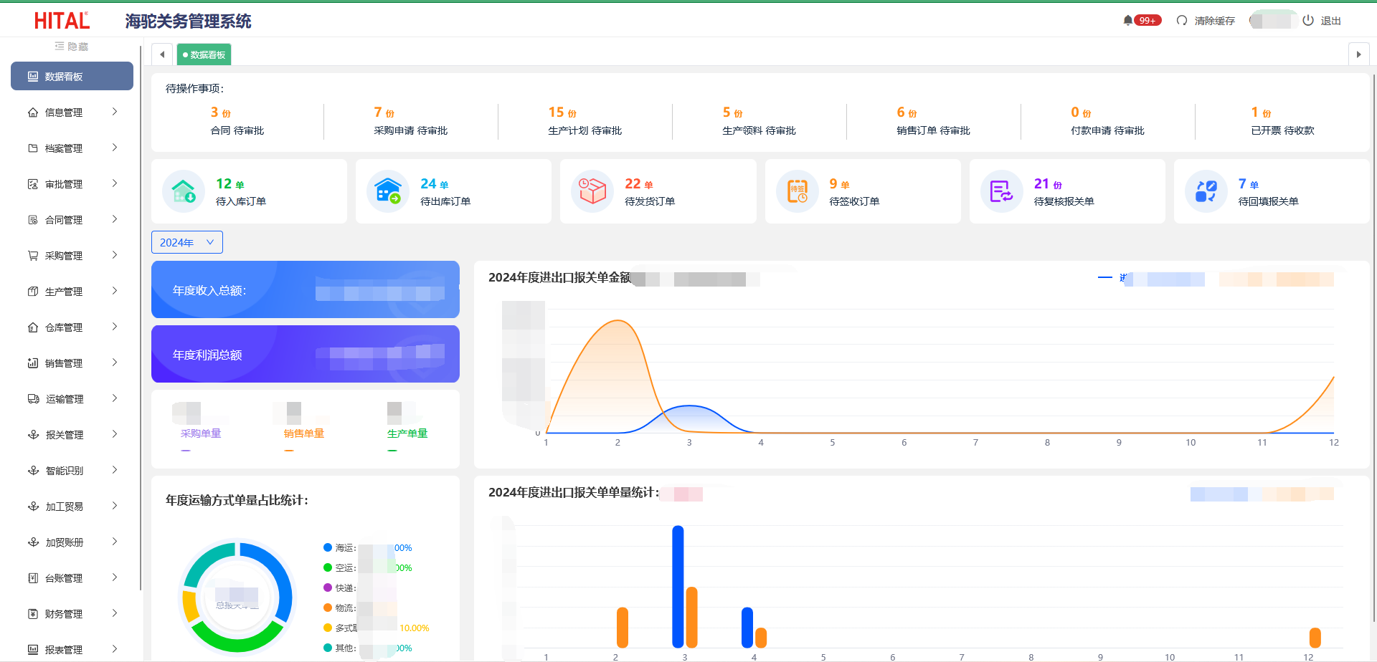
Task: Toggle the blue series in 报关单单量 legend
Action: 1219,494
